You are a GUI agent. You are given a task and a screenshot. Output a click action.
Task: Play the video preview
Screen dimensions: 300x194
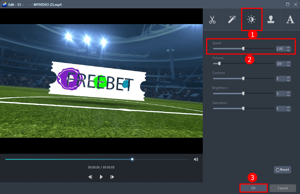pos(101,177)
